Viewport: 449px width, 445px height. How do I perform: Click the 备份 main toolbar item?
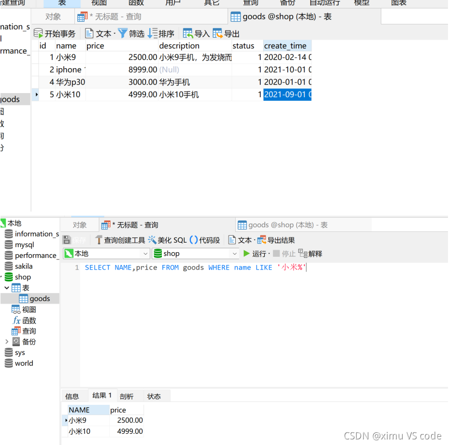pyautogui.click(x=287, y=3)
